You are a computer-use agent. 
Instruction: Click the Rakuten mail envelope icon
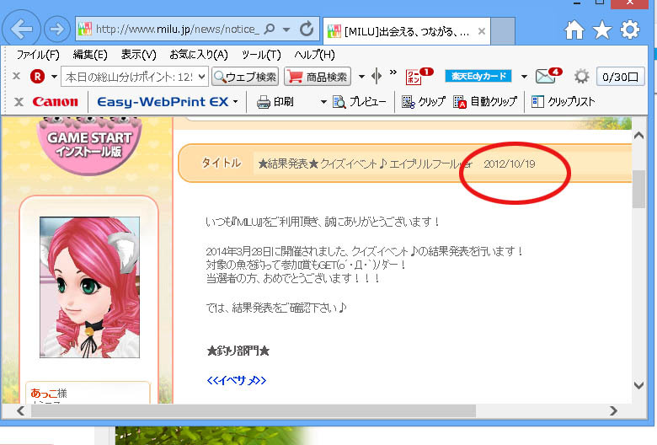coord(547,77)
